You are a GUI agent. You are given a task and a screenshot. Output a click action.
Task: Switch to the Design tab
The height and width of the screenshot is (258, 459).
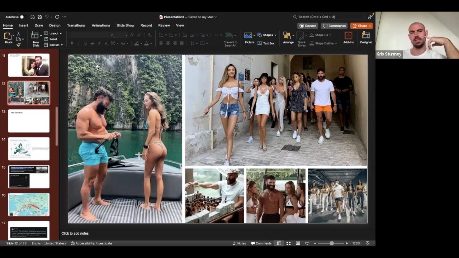click(55, 25)
